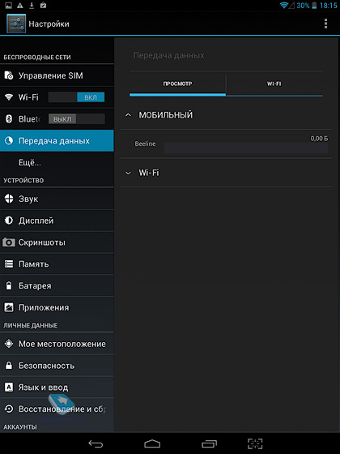Select the ПРОСМОТР tab

177,84
